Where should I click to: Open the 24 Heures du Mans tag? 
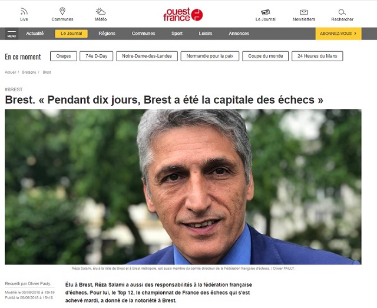(317, 56)
